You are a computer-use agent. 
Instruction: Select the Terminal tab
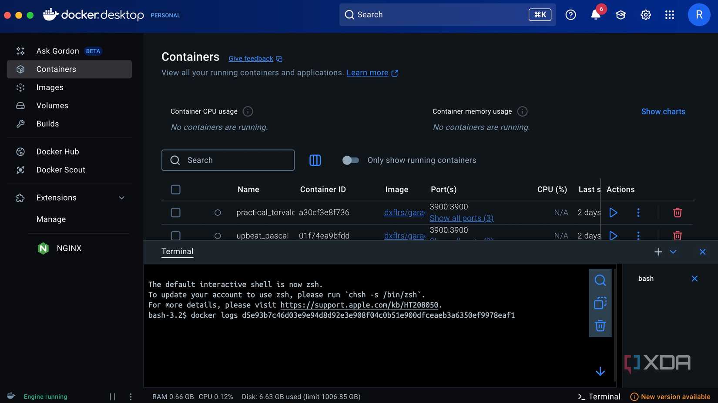click(x=177, y=252)
